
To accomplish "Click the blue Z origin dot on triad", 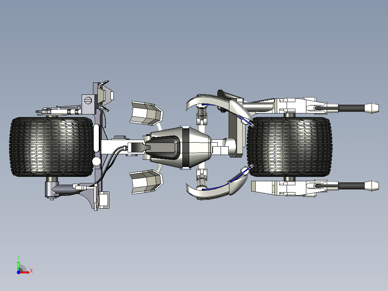I will coord(19,272).
